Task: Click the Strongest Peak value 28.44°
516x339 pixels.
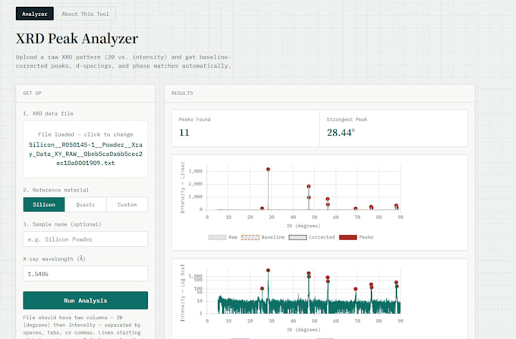Action: (x=341, y=132)
